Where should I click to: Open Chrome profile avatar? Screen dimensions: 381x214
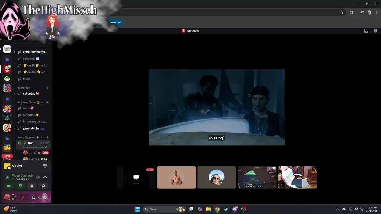pos(370,12)
